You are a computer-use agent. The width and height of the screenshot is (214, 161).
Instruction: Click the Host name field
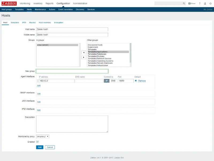(x=72, y=29)
